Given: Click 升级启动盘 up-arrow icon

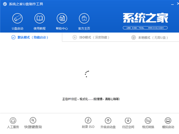Looking at the screenshot, I should 108,120.
